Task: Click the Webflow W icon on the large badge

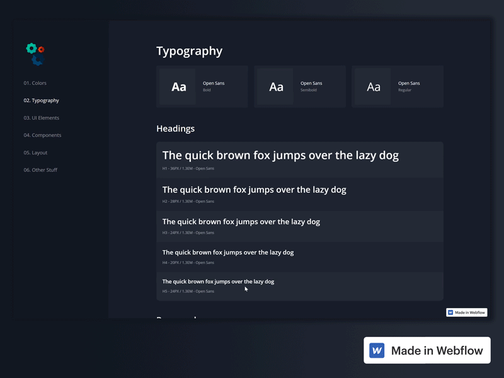Action: (377, 350)
